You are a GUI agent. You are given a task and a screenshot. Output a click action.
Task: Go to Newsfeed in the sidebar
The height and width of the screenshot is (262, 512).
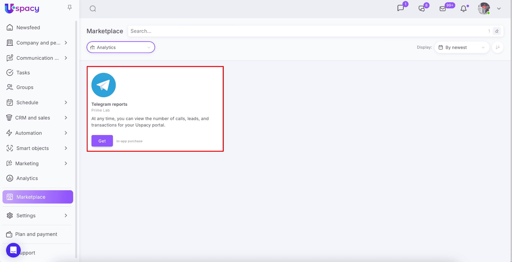click(x=28, y=27)
